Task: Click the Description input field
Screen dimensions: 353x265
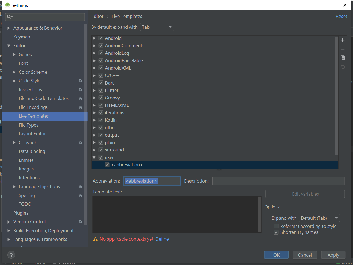Action: coord(278,181)
